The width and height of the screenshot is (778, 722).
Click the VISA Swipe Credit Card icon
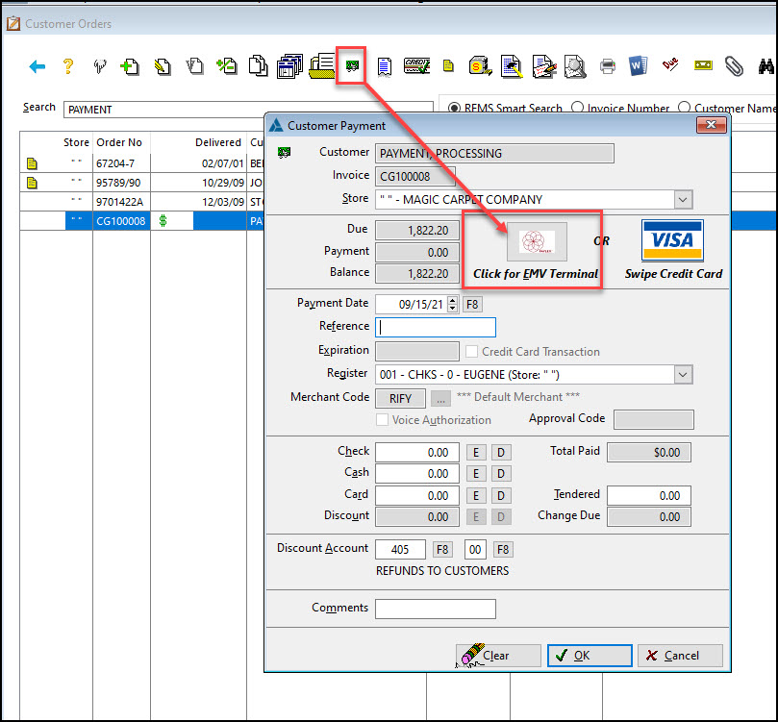click(672, 241)
